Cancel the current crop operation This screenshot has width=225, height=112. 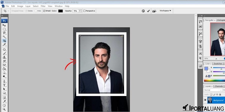(x=143, y=11)
